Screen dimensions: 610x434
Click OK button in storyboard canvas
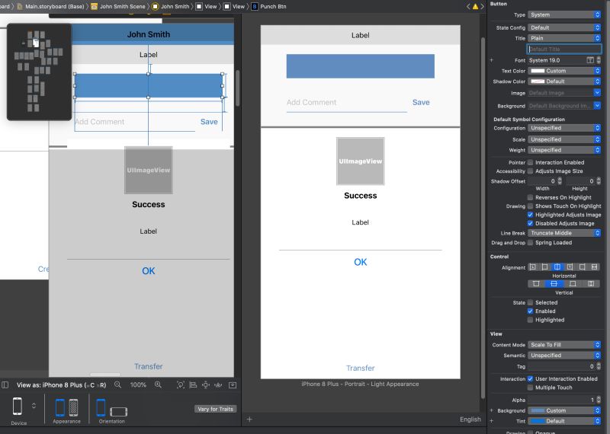coord(148,271)
